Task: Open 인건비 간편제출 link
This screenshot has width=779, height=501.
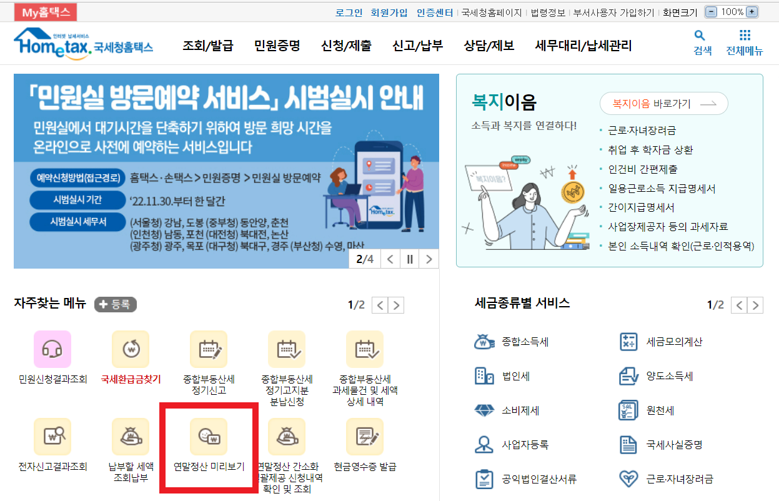Action: pyautogui.click(x=642, y=169)
